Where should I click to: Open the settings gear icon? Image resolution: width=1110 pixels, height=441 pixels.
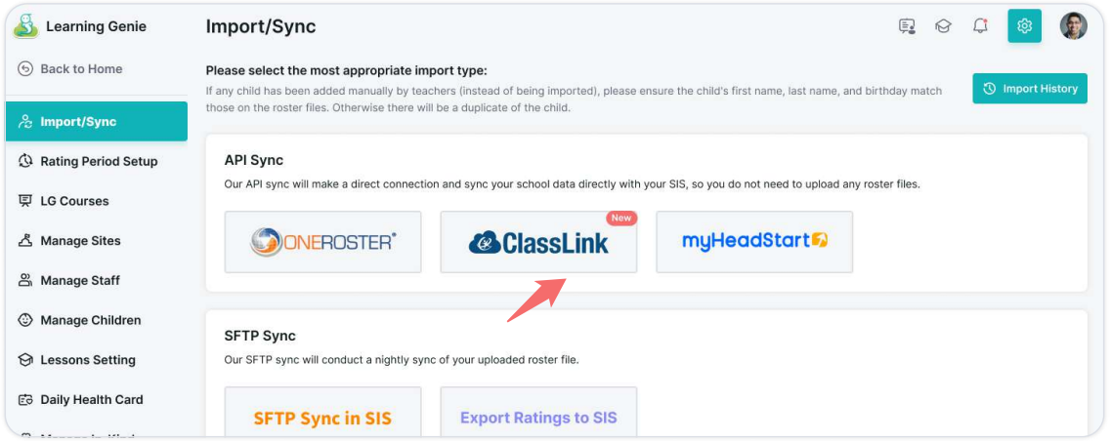[x=1024, y=26]
